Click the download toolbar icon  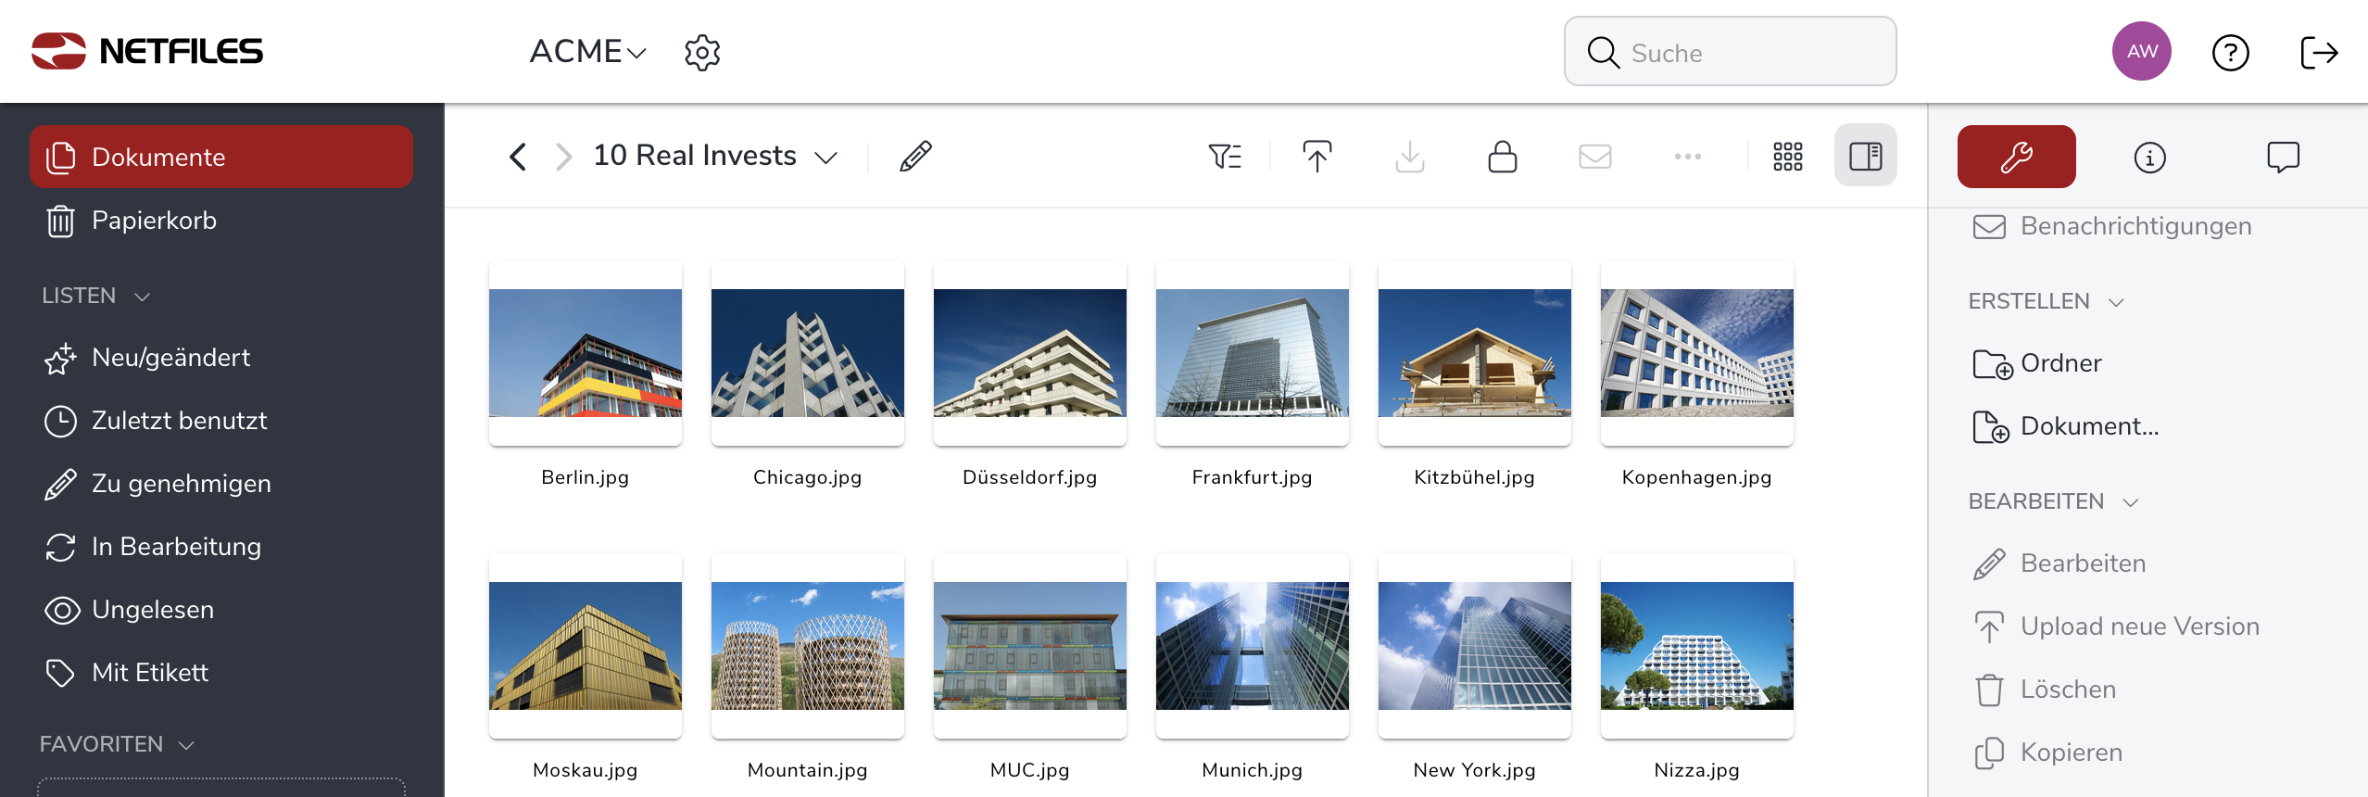click(1409, 156)
